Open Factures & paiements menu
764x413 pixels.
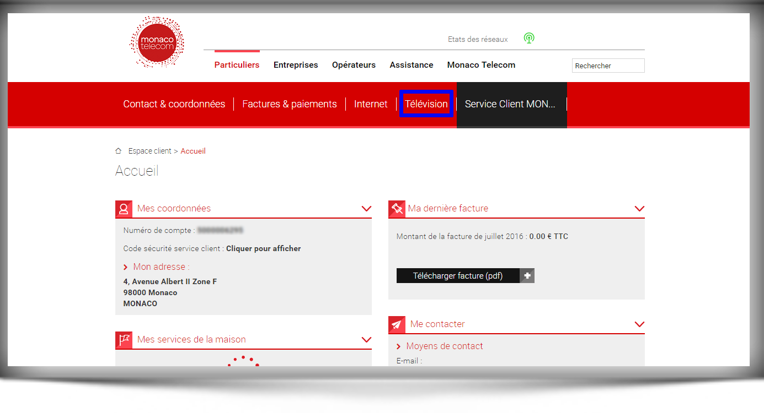(x=289, y=104)
